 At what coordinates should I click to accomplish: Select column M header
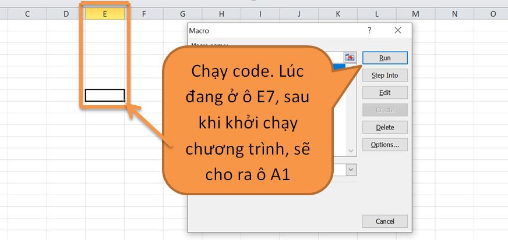pyautogui.click(x=416, y=14)
